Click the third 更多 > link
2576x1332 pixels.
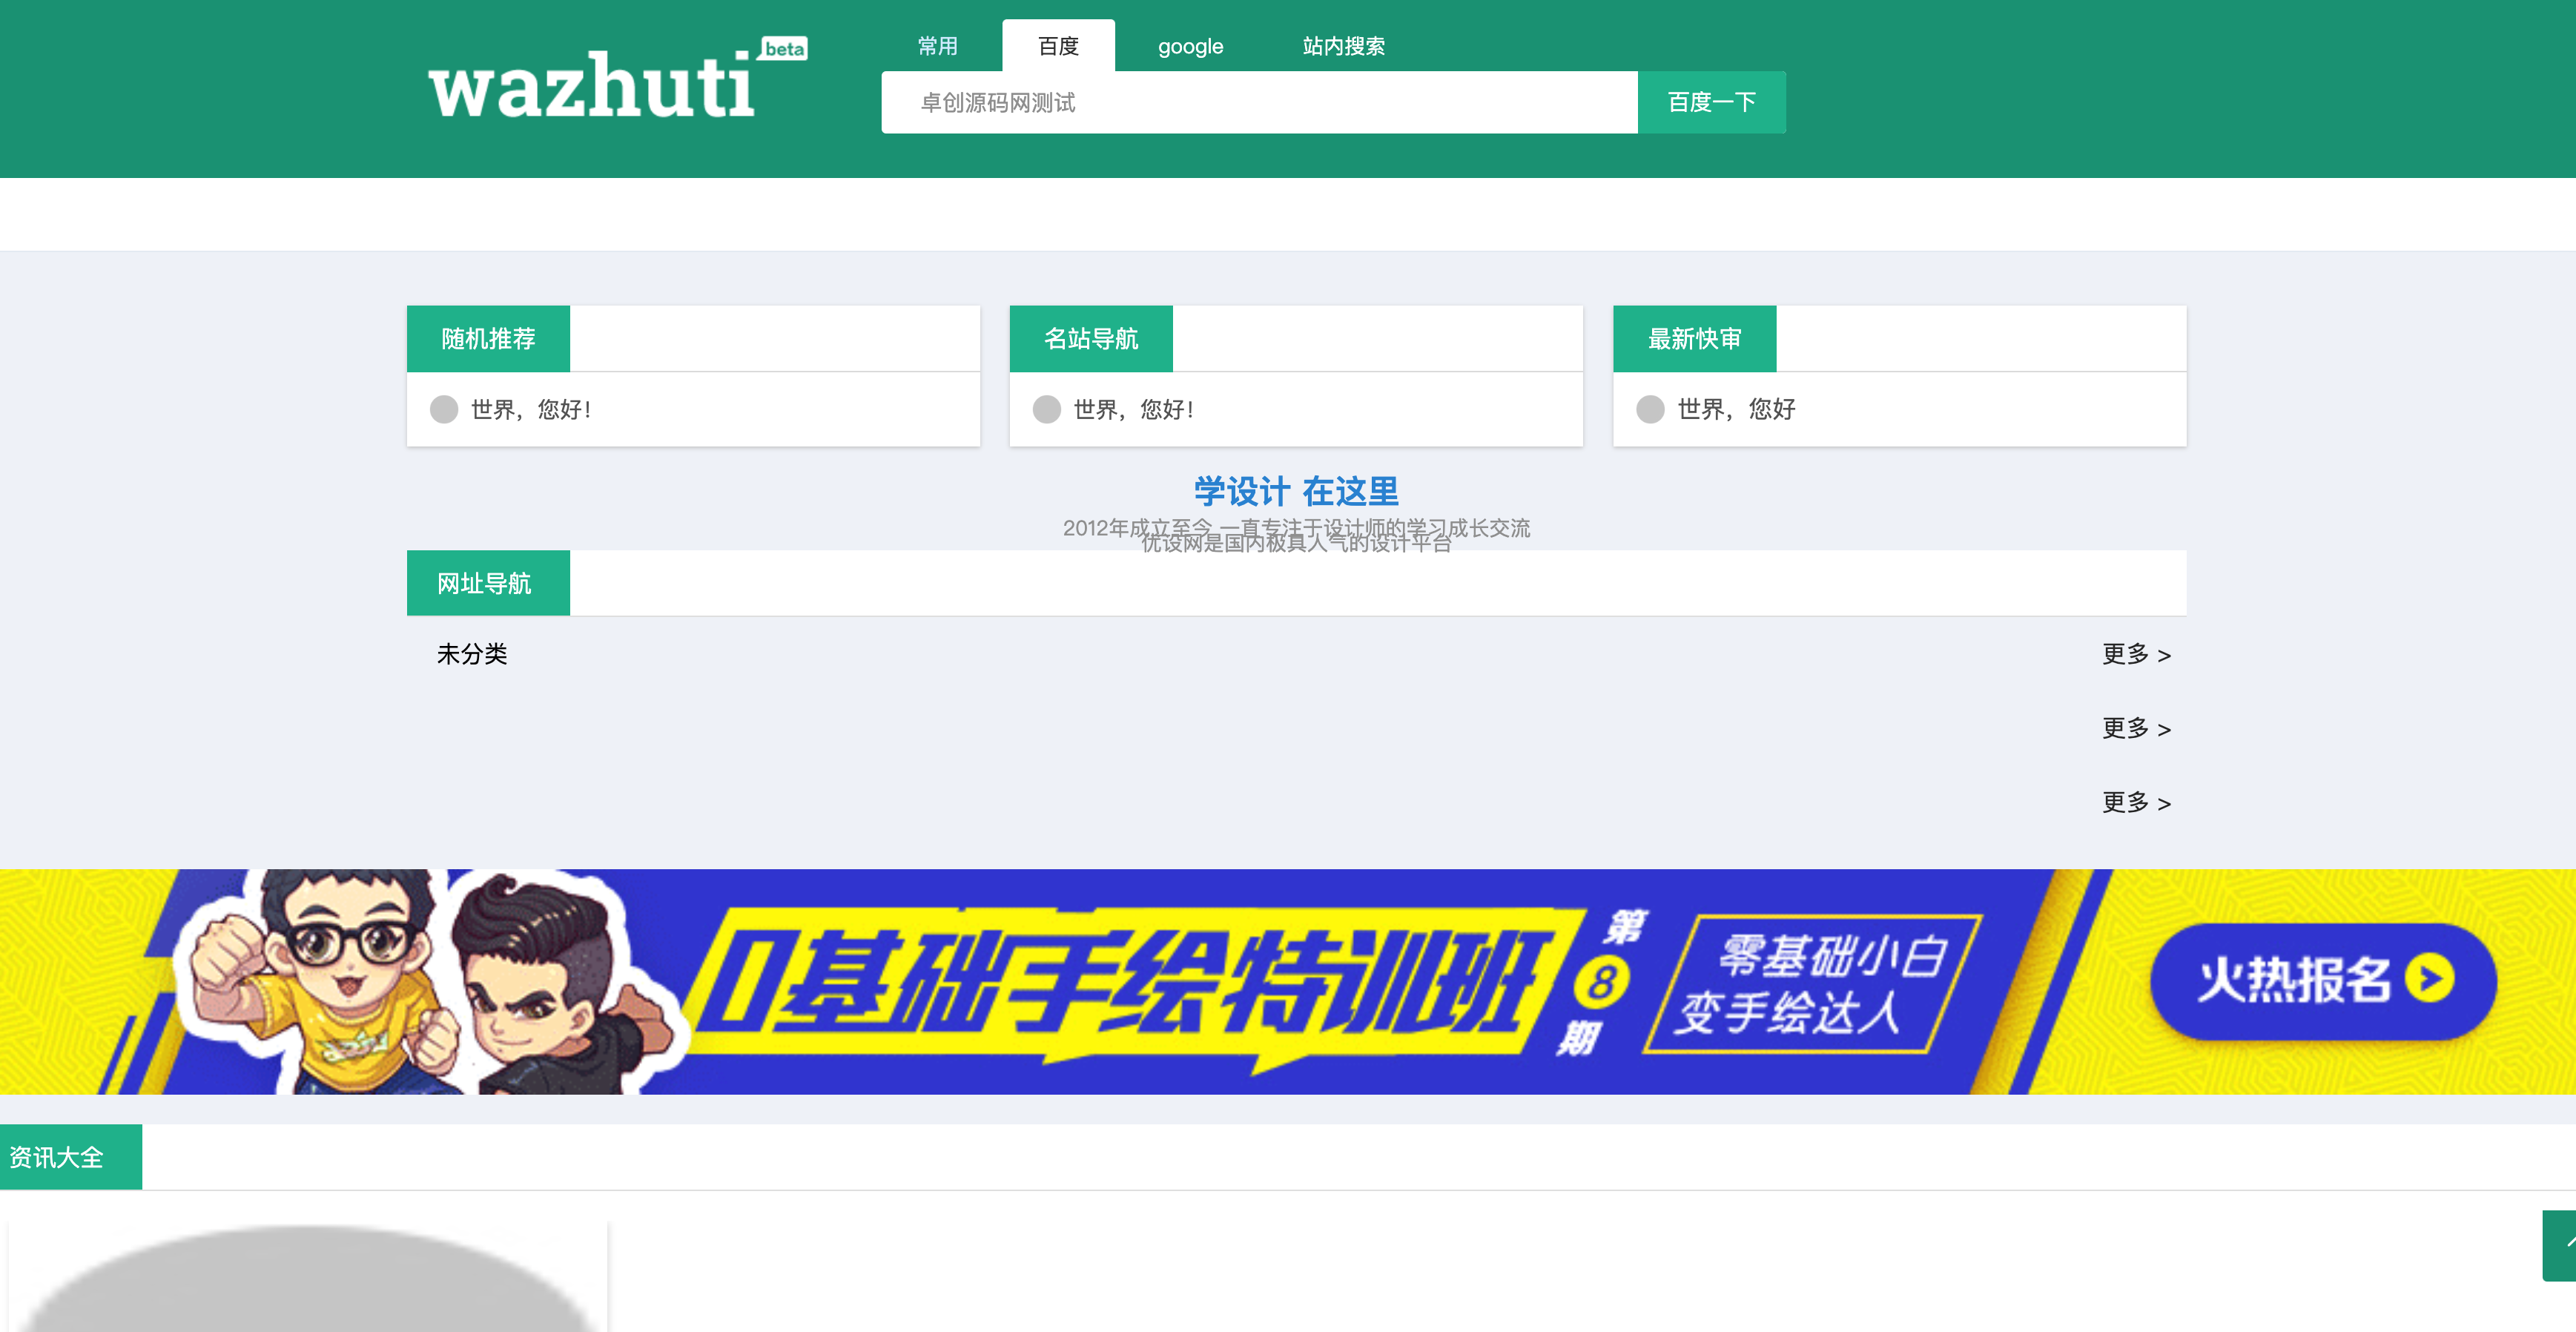click(x=2136, y=802)
